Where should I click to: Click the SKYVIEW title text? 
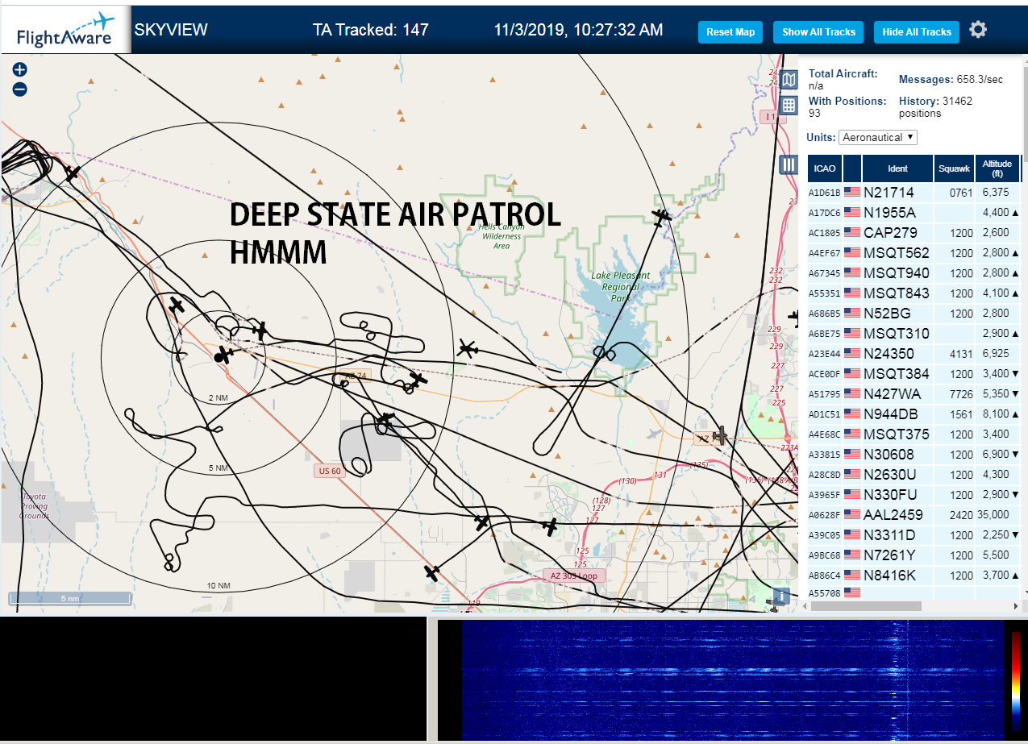(171, 30)
